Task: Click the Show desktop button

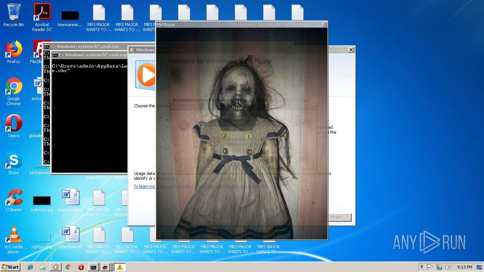Action: pyautogui.click(x=480, y=267)
